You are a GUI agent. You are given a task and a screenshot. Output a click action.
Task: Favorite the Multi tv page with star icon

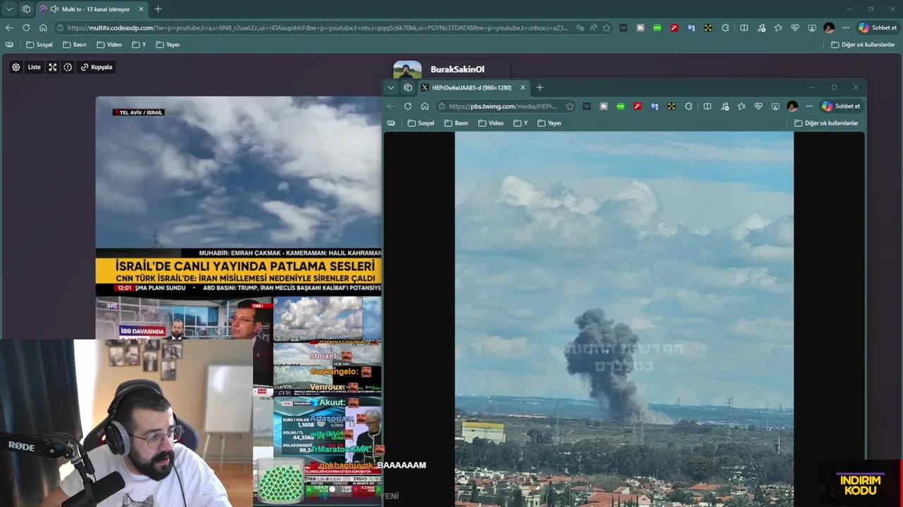coord(607,27)
